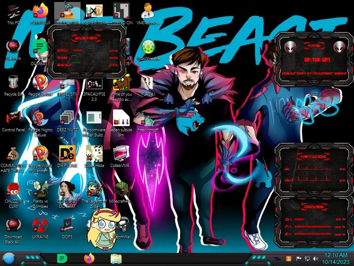Click the Java tray icon

[288, 258]
